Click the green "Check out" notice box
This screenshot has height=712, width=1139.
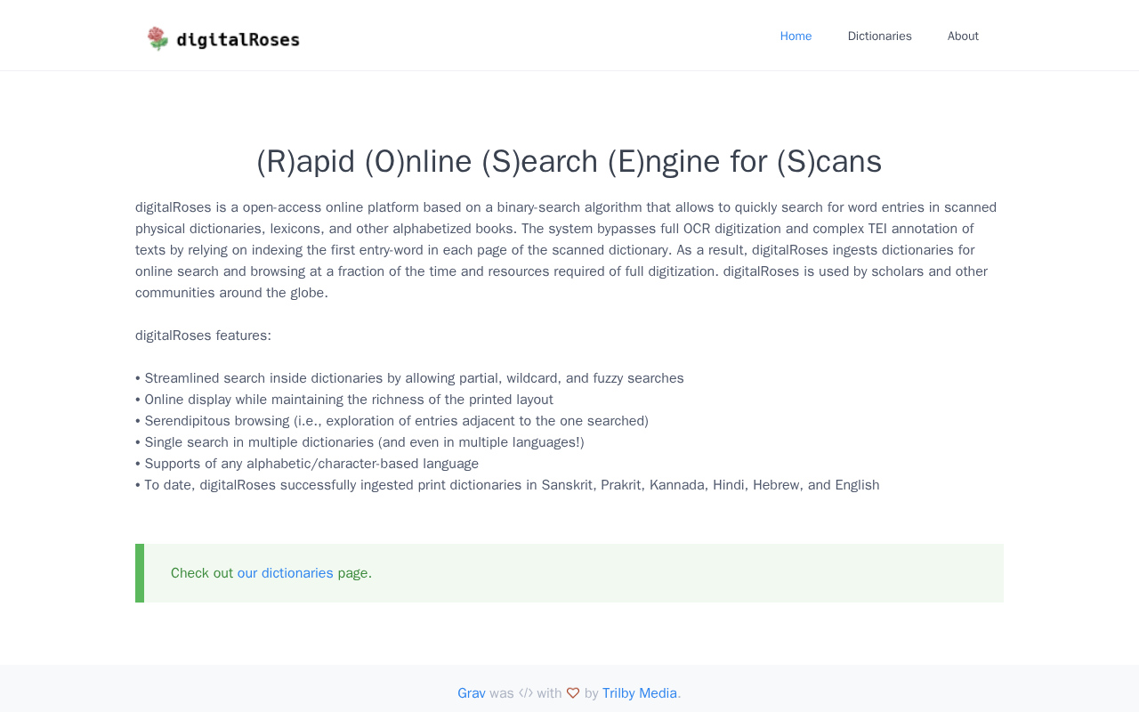point(569,573)
